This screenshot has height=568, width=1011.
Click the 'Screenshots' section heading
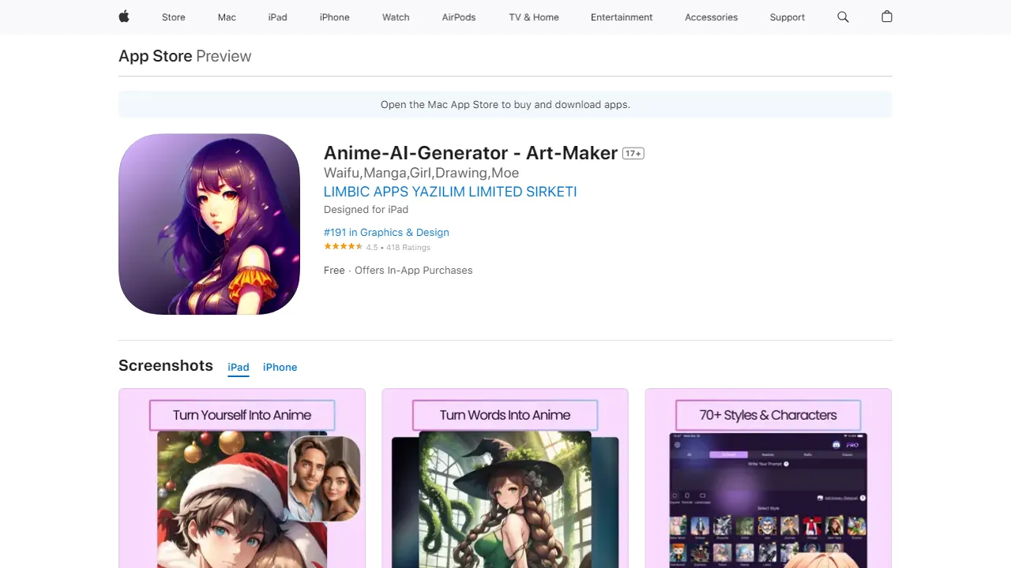166,365
